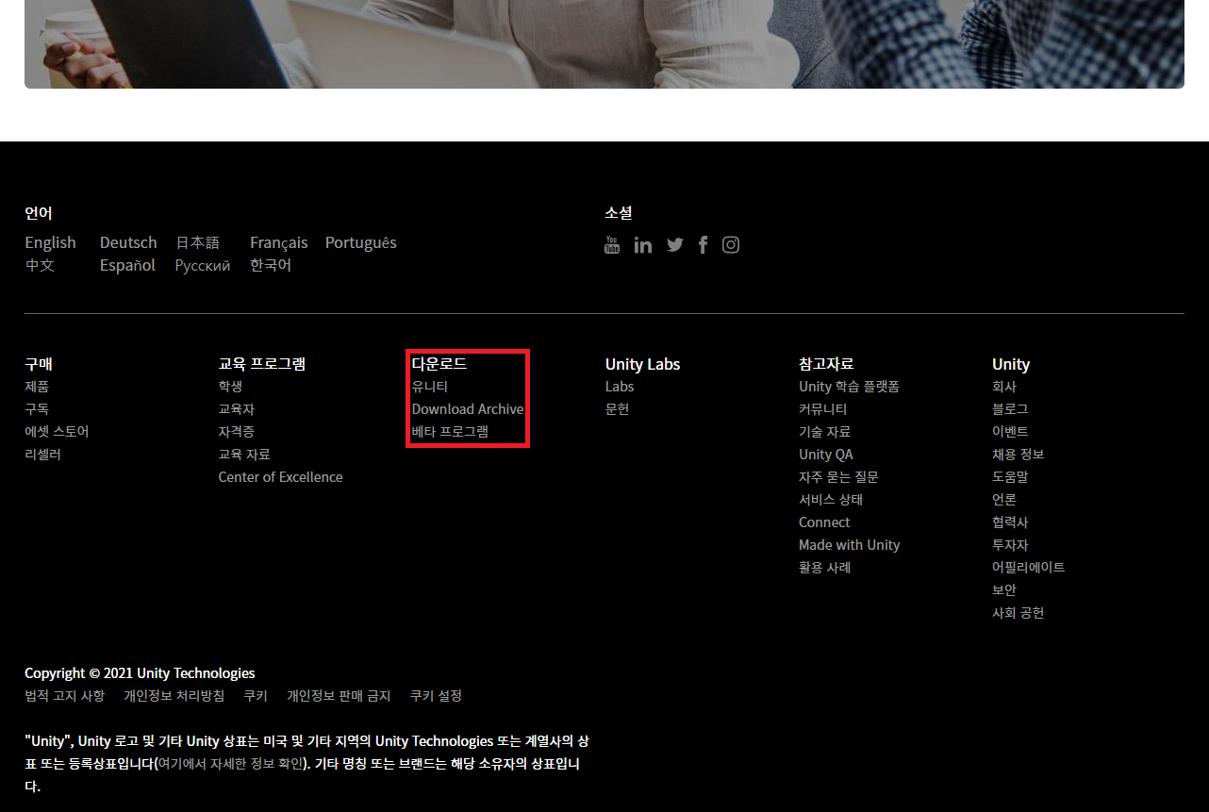Open 에셋 스토어 link
Image resolution: width=1209 pixels, height=812 pixels.
click(57, 432)
